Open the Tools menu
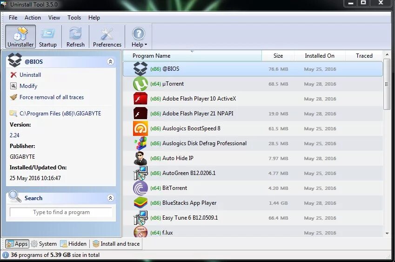 (x=74, y=18)
